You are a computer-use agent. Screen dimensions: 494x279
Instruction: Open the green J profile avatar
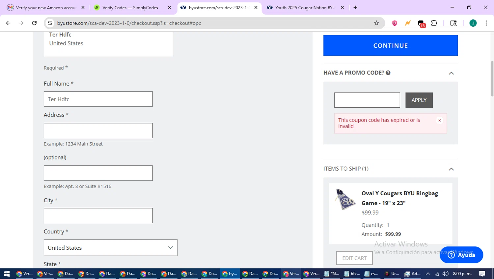473,23
